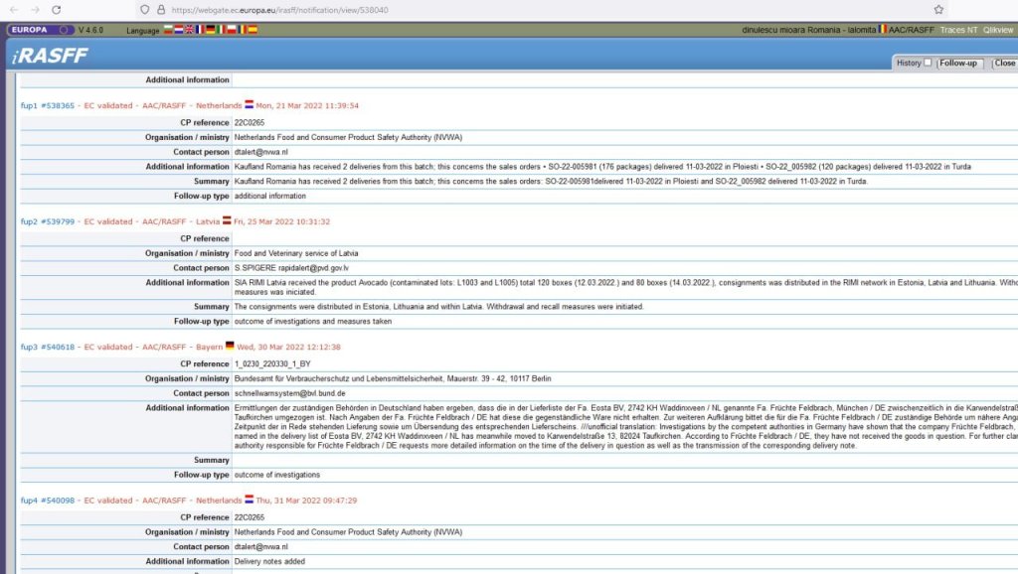The image size is (1018, 574).
Task: Open the Qlikview link
Action: click(x=997, y=30)
